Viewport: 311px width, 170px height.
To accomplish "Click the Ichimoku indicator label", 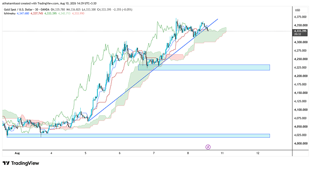I will point(9,13).
